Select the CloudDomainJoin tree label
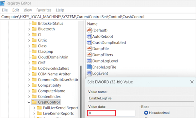Viewport: 196px width, 118px height. (x=53, y=57)
